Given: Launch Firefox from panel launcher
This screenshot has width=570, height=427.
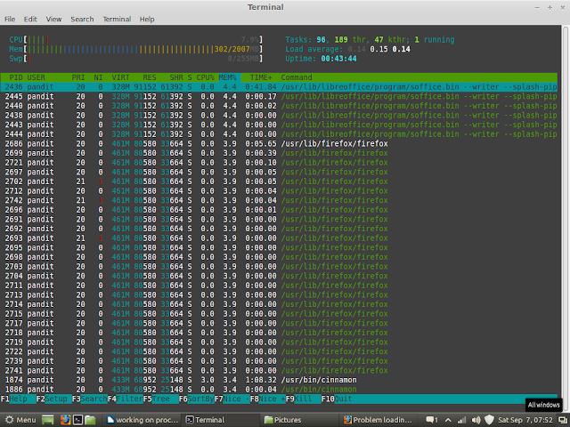Looking at the screenshot, I should point(65,420).
